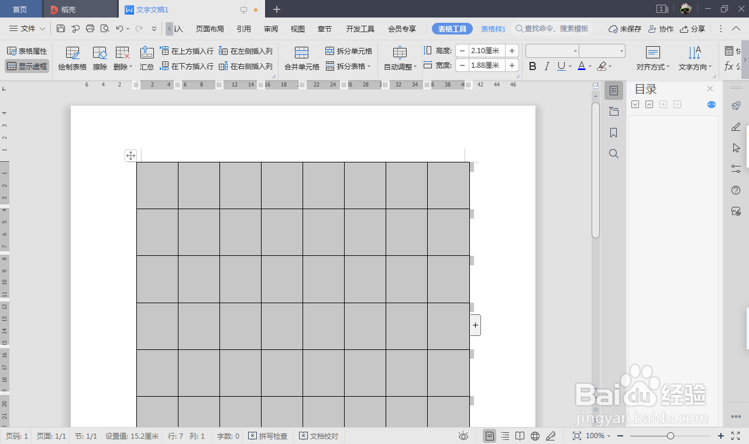The image size is (749, 444).
Task: Click the zoom slider handle
Action: click(671, 436)
